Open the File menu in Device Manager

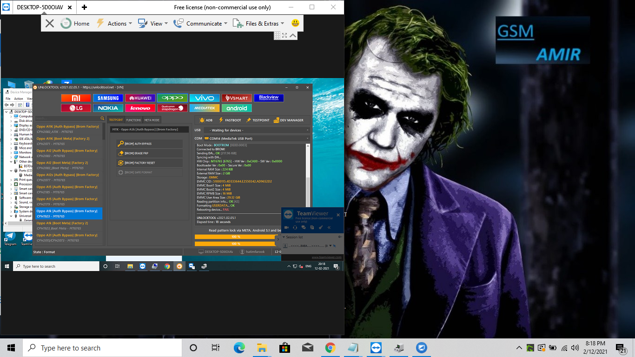click(8, 99)
